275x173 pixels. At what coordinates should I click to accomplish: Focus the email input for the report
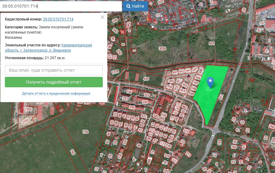pyautogui.click(x=54, y=70)
